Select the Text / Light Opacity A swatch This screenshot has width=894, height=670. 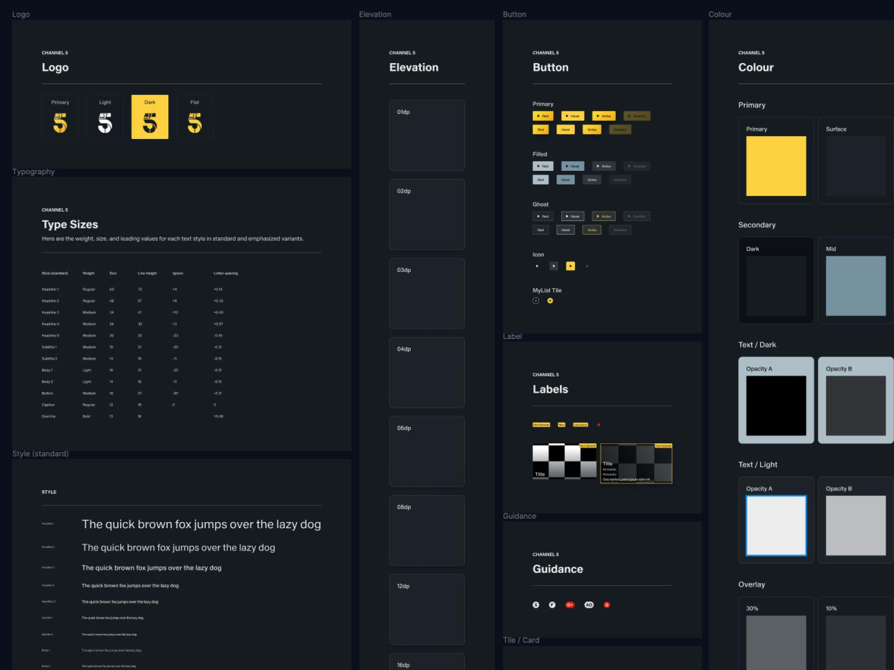776,525
